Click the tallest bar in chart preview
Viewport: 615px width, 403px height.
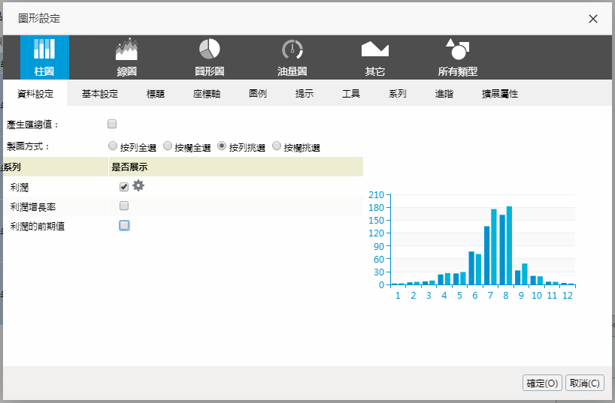click(x=509, y=245)
